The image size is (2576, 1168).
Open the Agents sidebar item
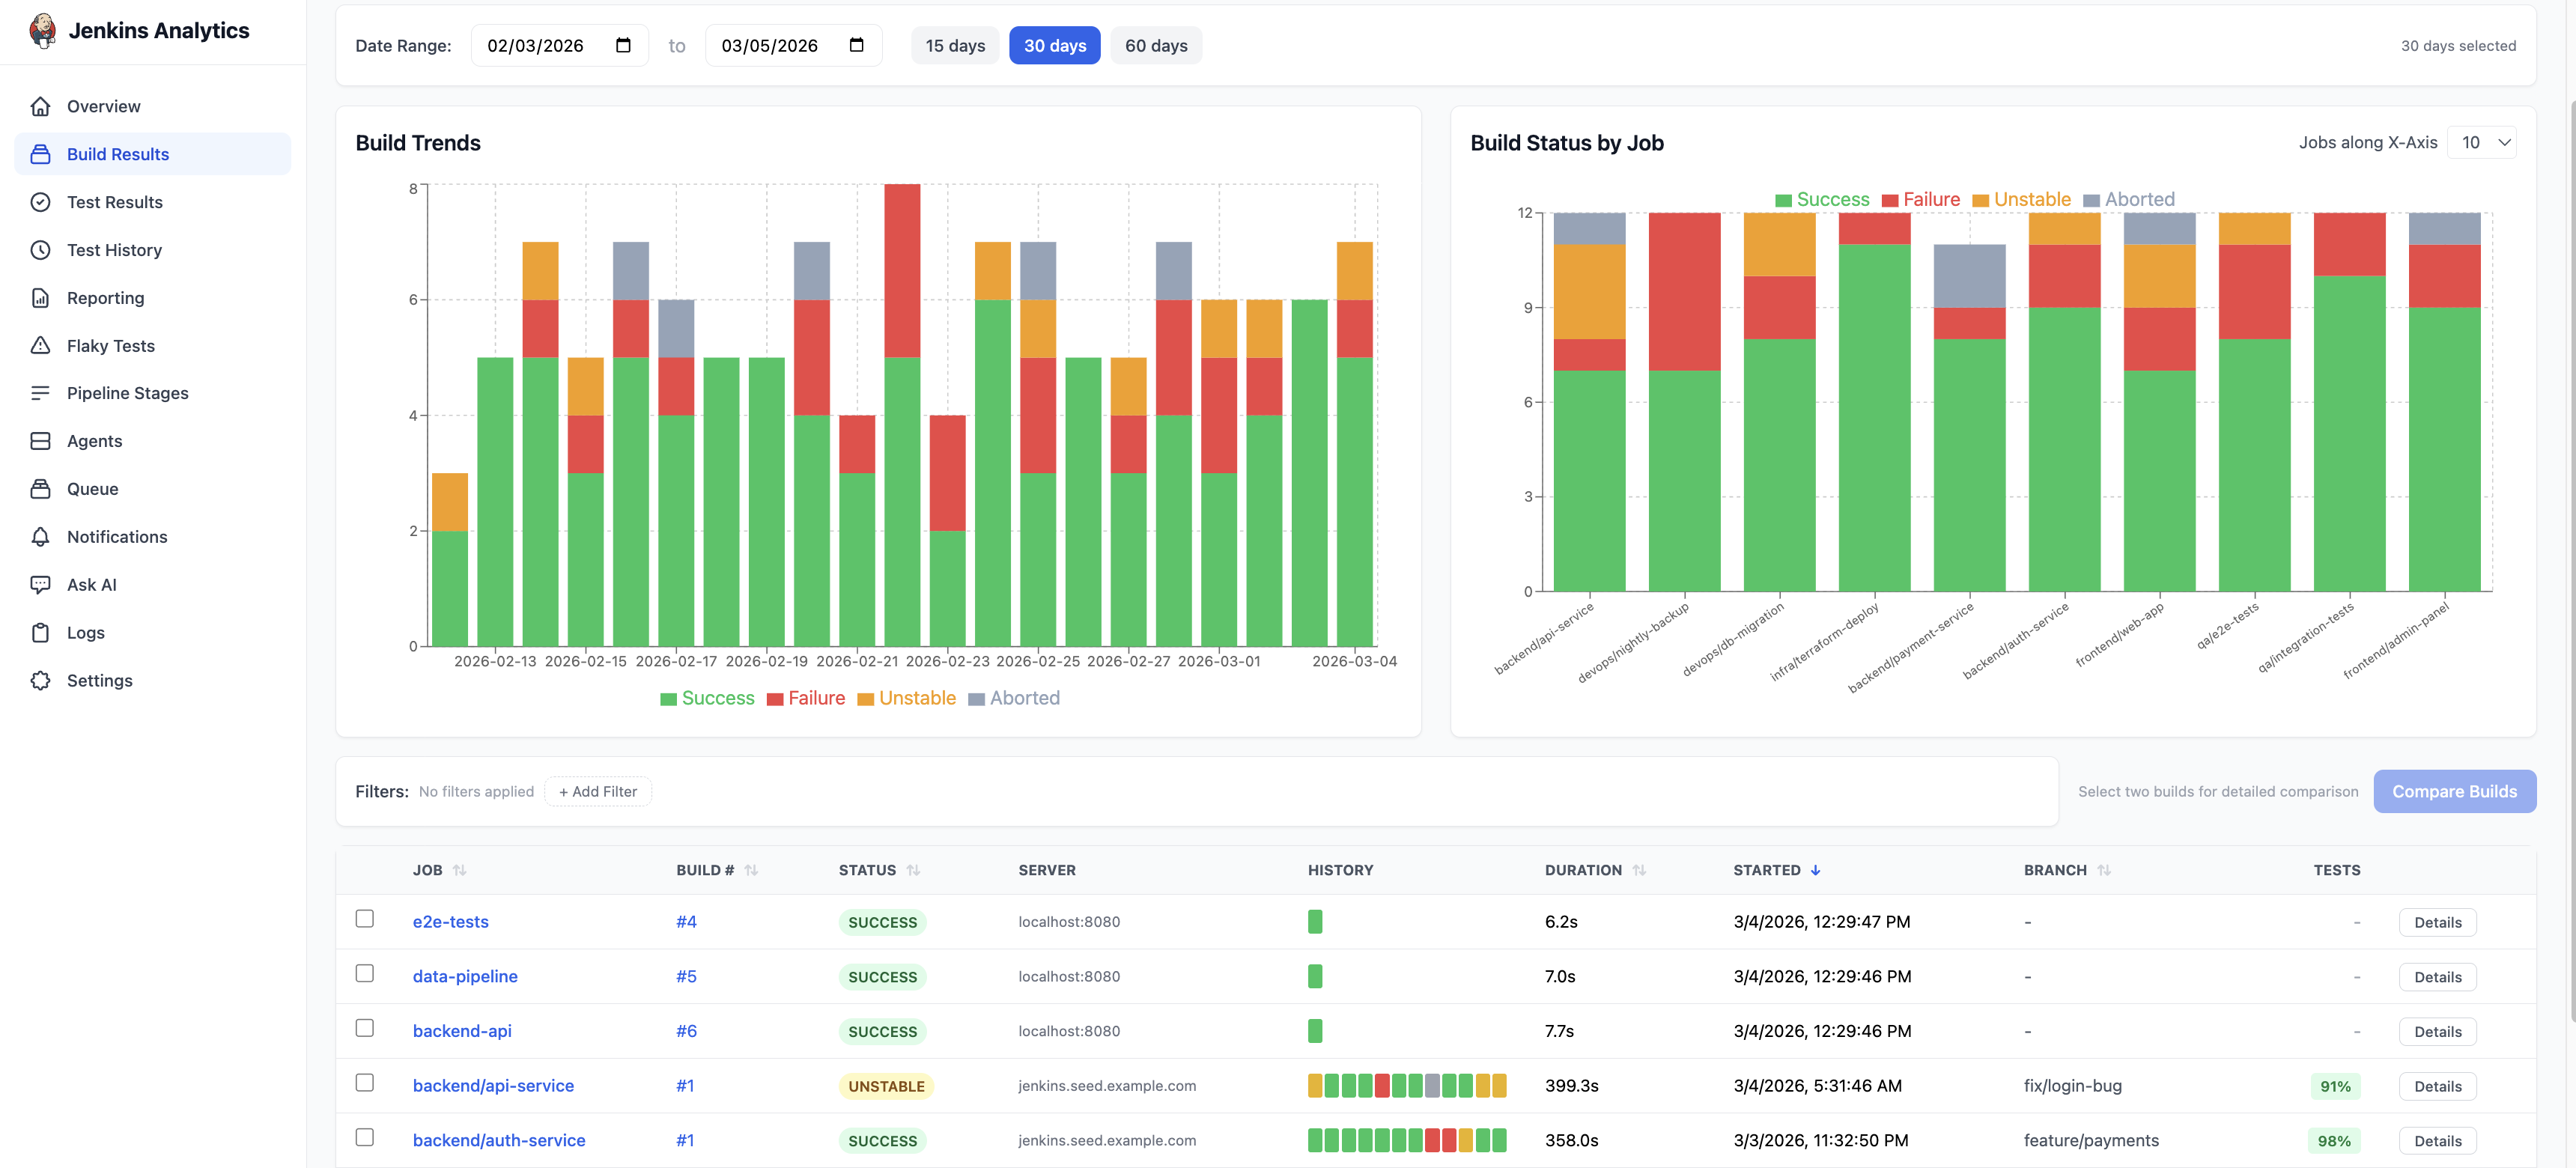click(x=94, y=441)
